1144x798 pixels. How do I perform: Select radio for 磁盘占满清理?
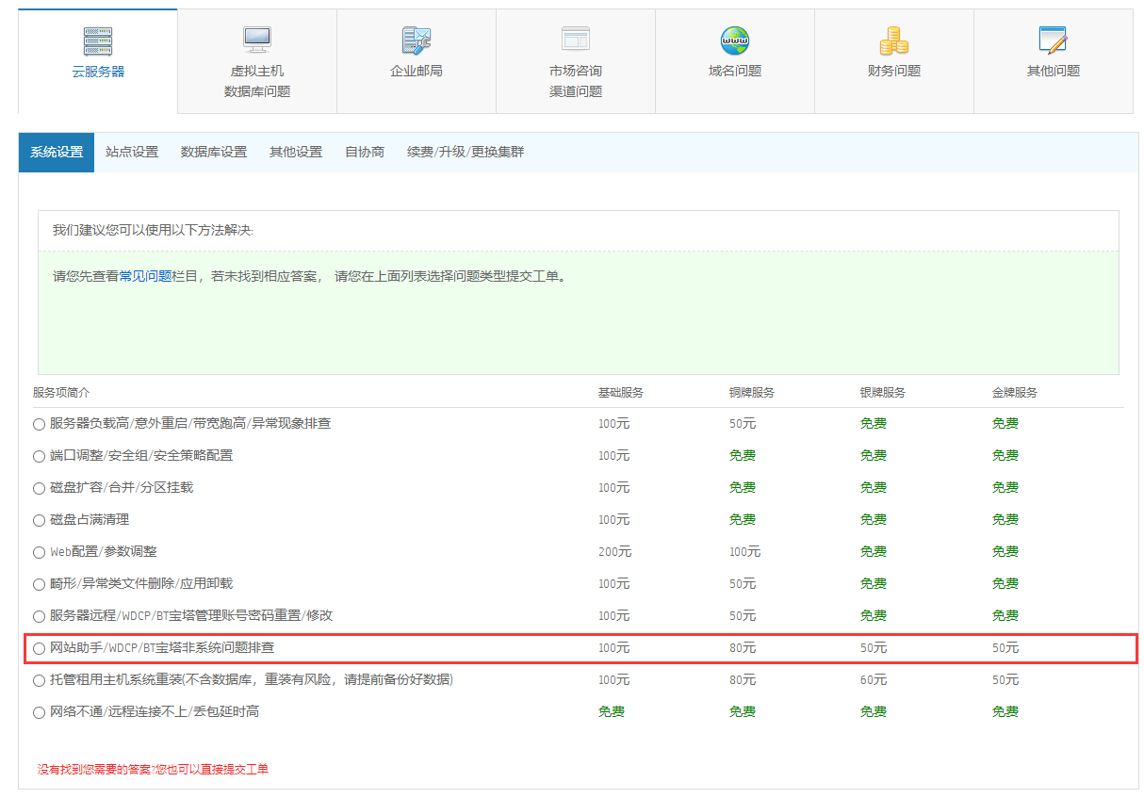pos(39,521)
